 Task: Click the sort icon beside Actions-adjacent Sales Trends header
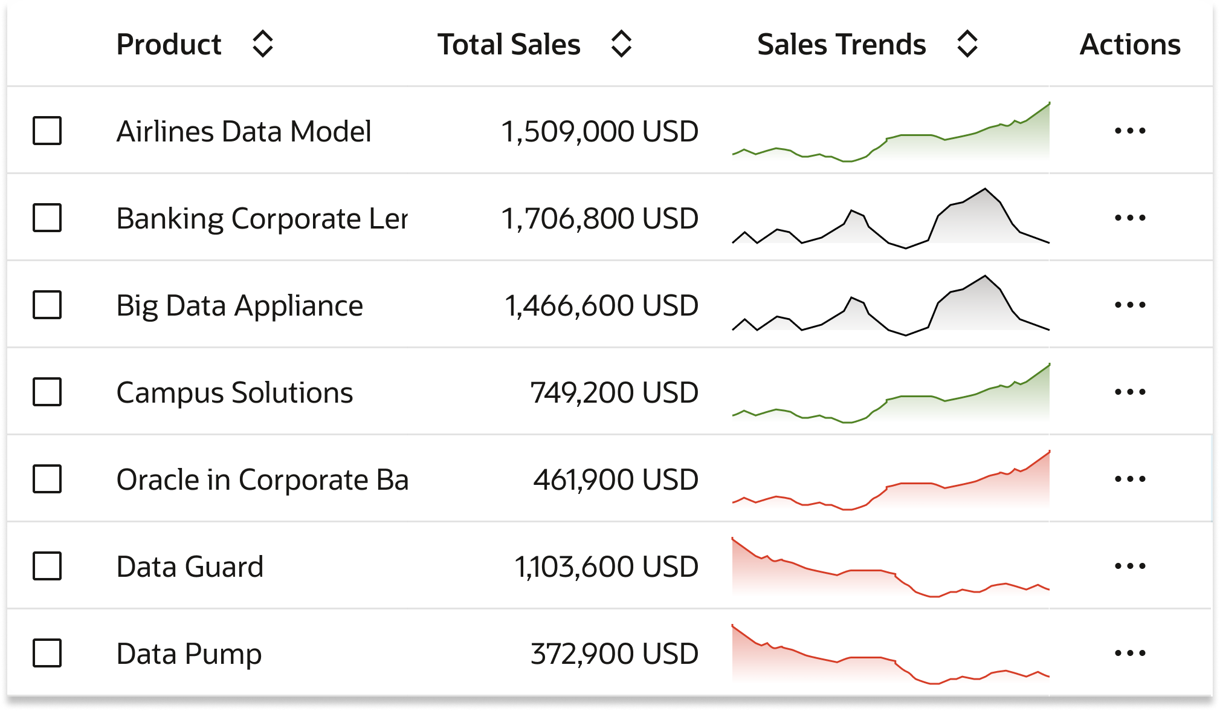click(966, 44)
